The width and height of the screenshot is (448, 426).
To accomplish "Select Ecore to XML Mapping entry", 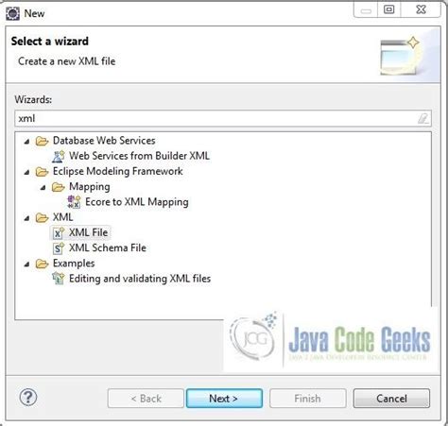I will tap(137, 202).
